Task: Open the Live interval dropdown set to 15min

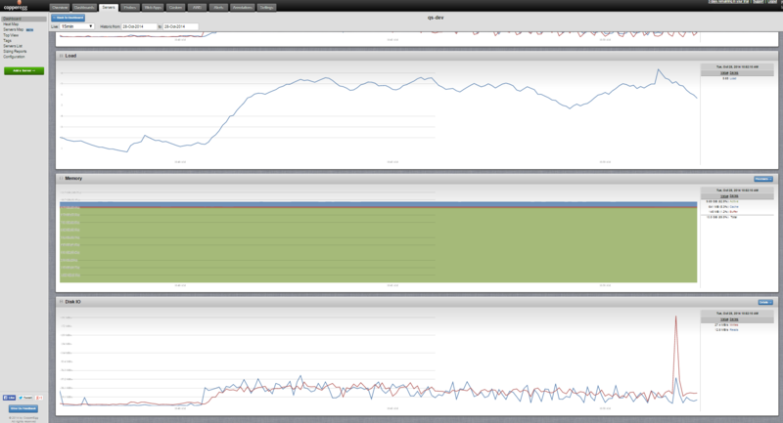Action: (x=77, y=26)
